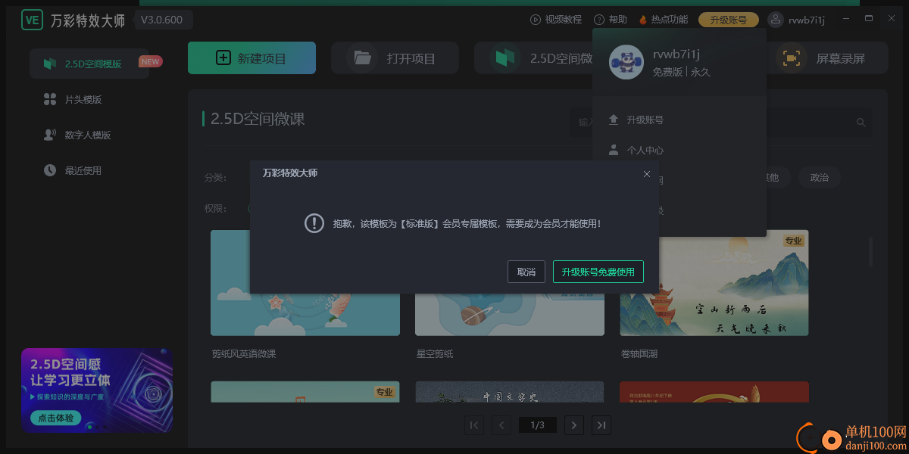Click the green 2.5D icon in top toolbar
The image size is (909, 454).
[505, 58]
